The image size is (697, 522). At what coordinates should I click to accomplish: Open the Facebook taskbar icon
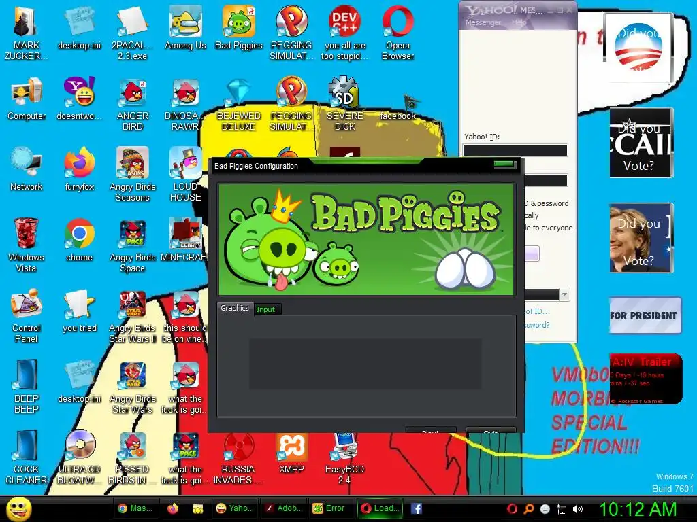[417, 508]
